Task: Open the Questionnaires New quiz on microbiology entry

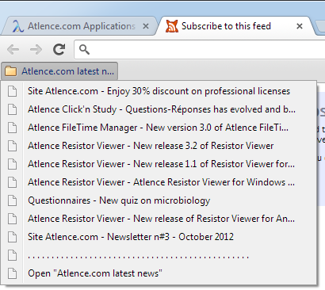Action: [x=159, y=200]
